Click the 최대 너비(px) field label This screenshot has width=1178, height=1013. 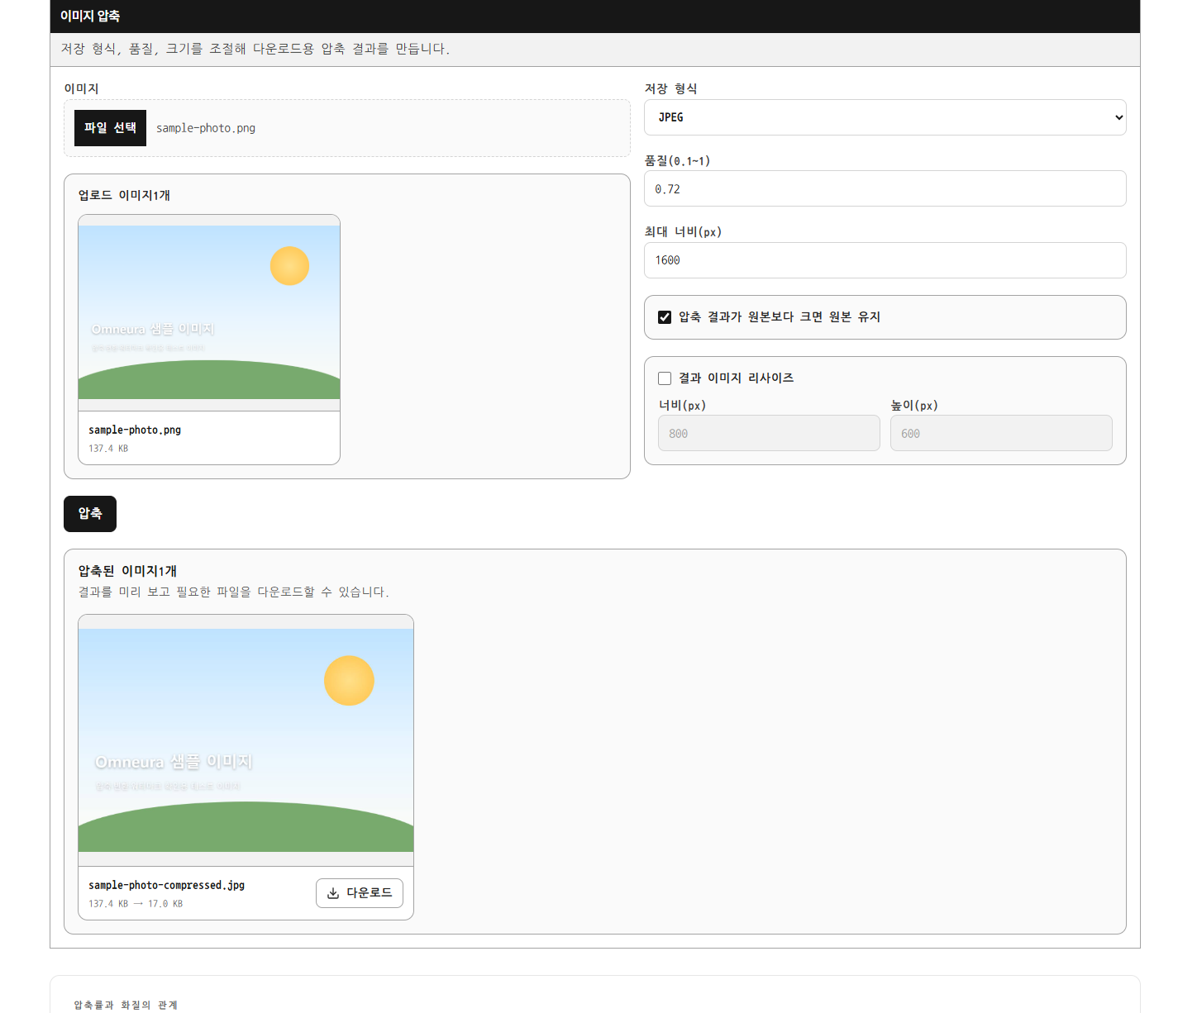[683, 231]
